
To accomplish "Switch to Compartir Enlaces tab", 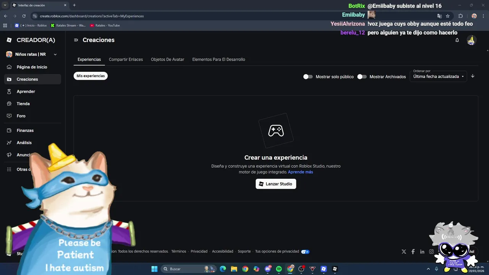I will click(126, 60).
